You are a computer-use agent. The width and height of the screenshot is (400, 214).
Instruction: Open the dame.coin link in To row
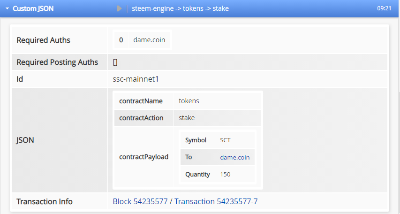(x=234, y=157)
